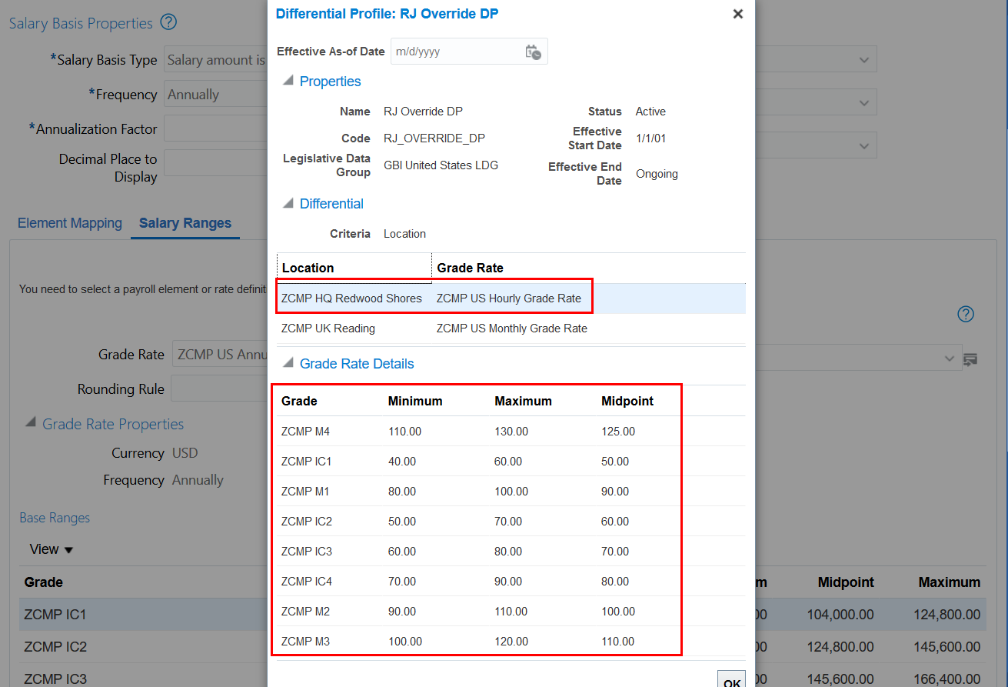
Task: Click the Maximum column header in Base Ranges
Action: (x=950, y=582)
